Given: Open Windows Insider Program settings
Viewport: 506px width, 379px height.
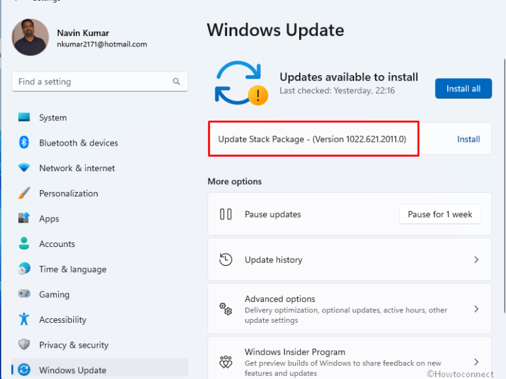Looking at the screenshot, I should click(350, 358).
